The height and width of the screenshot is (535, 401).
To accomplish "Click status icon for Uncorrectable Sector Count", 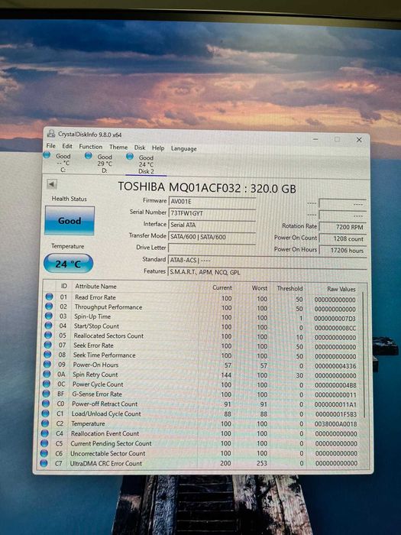I will coord(44,452).
